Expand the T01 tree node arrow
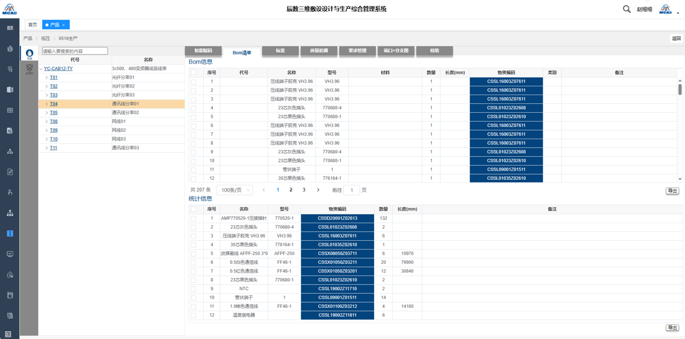The image size is (685, 339). point(46,78)
